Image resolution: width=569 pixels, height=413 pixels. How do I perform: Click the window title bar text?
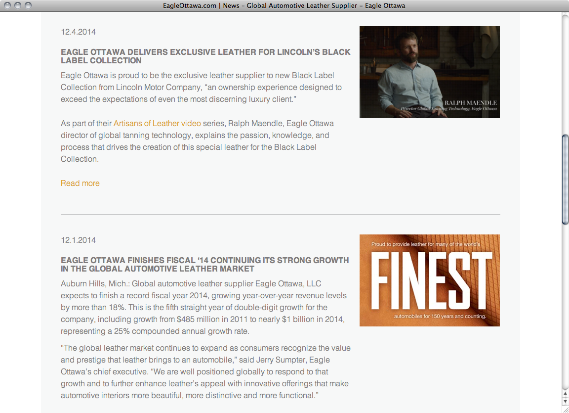284,5
